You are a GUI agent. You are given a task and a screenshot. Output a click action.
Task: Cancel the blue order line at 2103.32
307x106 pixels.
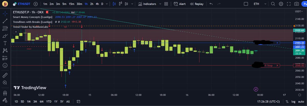pyautogui.click(x=278, y=43)
